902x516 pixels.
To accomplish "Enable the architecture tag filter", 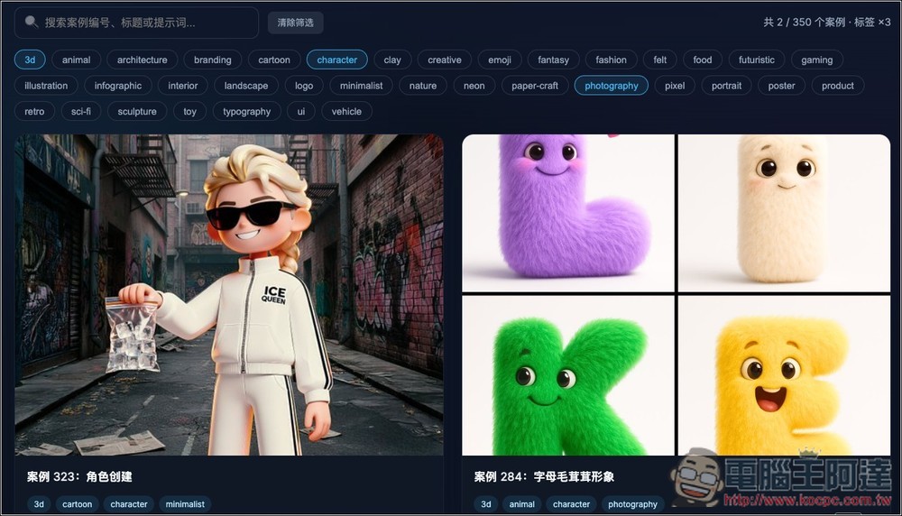I will coord(142,60).
